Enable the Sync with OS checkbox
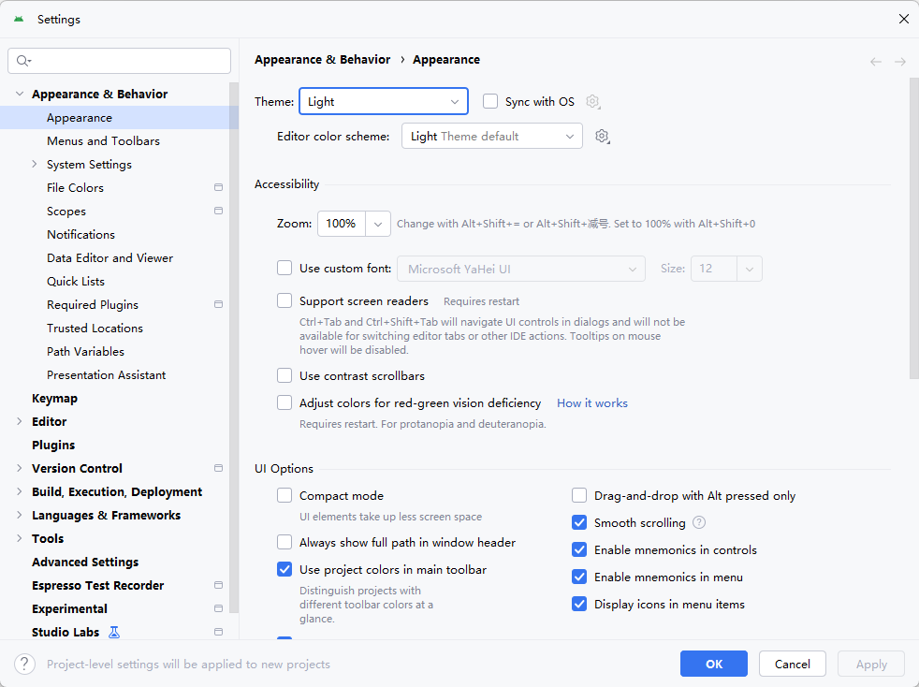The image size is (919, 687). (489, 101)
